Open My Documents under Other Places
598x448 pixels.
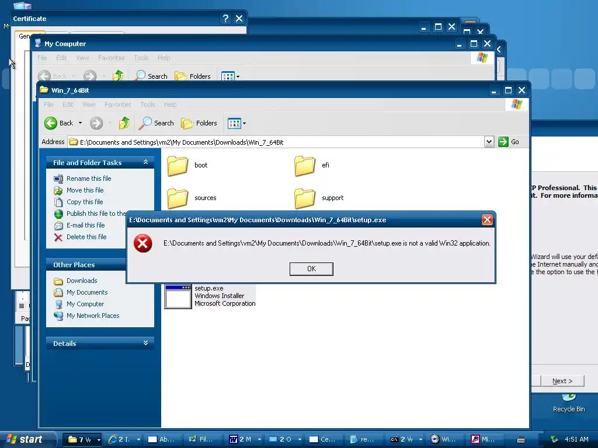click(x=87, y=292)
